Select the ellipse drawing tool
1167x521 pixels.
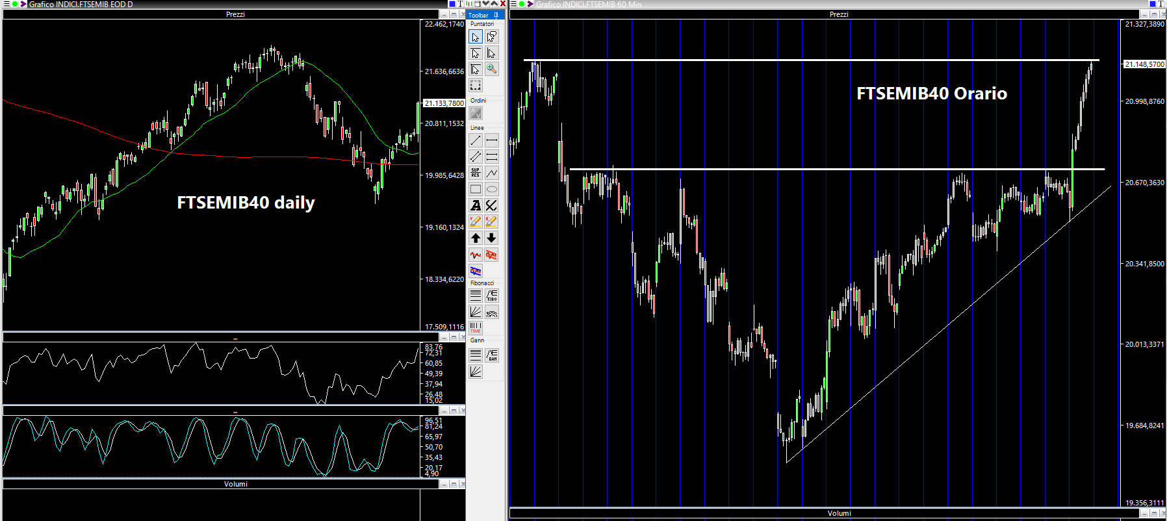click(492, 189)
